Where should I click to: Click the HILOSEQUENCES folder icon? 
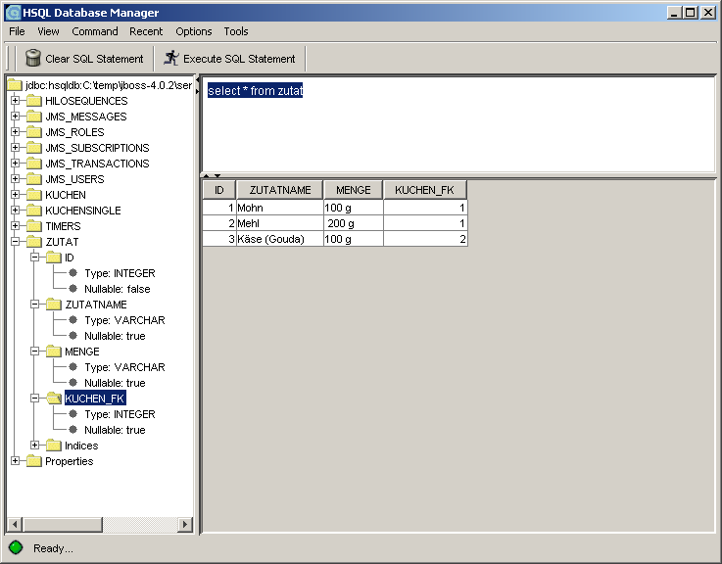(34, 101)
